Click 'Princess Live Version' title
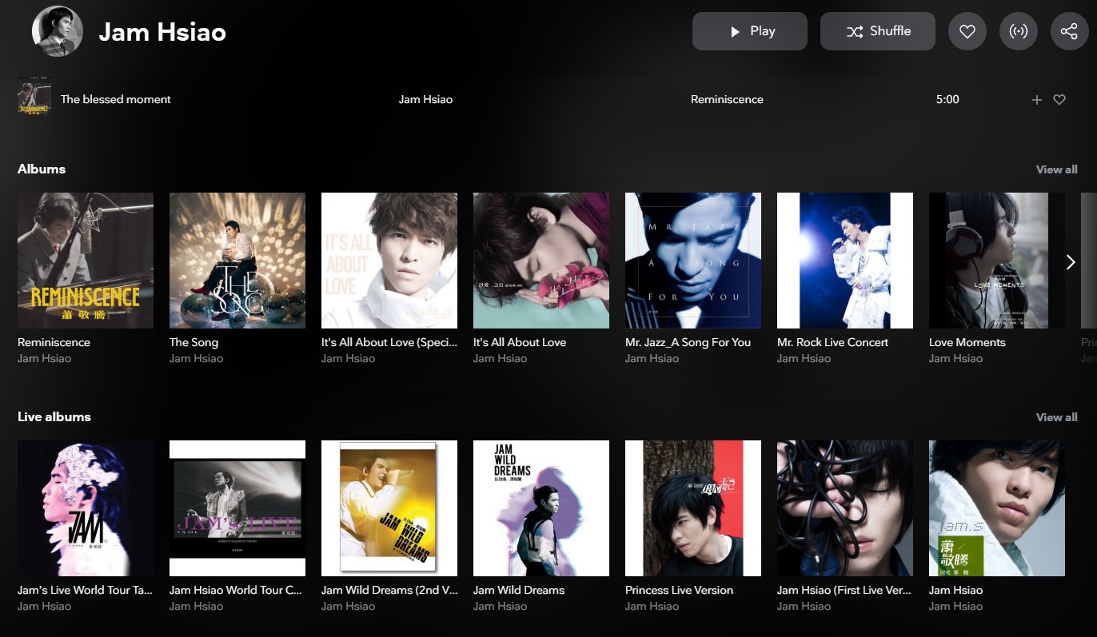This screenshot has width=1097, height=637. point(679,590)
